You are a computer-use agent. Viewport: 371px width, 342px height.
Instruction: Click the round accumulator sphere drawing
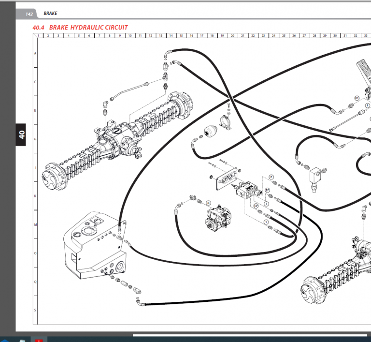(x=210, y=132)
